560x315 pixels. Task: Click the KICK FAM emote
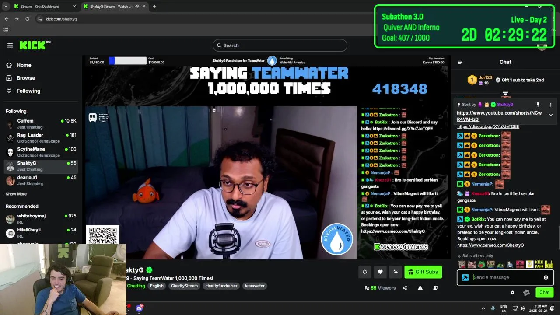[x=539, y=265]
